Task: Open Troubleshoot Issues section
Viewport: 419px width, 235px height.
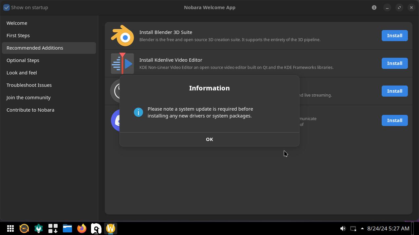Action: pyautogui.click(x=49, y=85)
